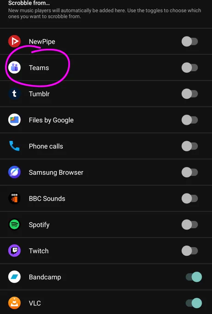Turn off the VLC scrobble switch
Screen dimensions: 212x314
pyautogui.click(x=194, y=303)
